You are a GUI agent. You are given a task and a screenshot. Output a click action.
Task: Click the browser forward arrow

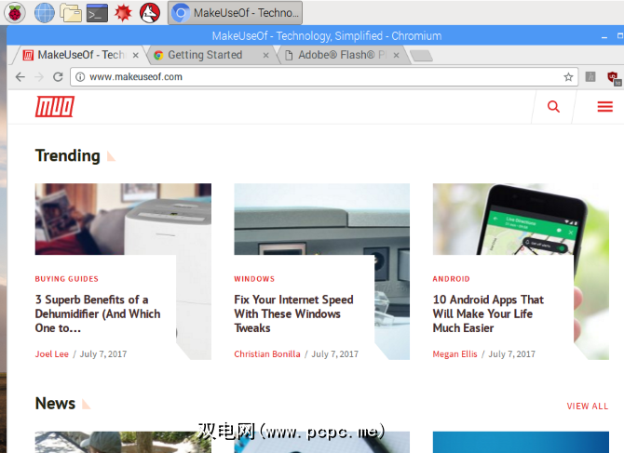39,76
